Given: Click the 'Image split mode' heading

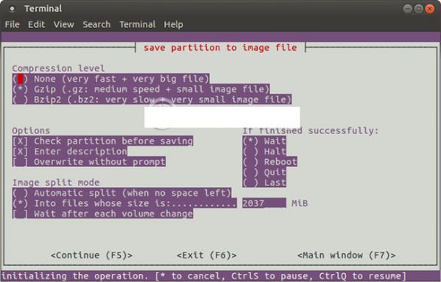Looking at the screenshot, I should [56, 183].
